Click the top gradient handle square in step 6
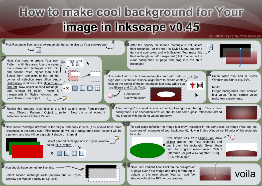 [x=240, y=48]
